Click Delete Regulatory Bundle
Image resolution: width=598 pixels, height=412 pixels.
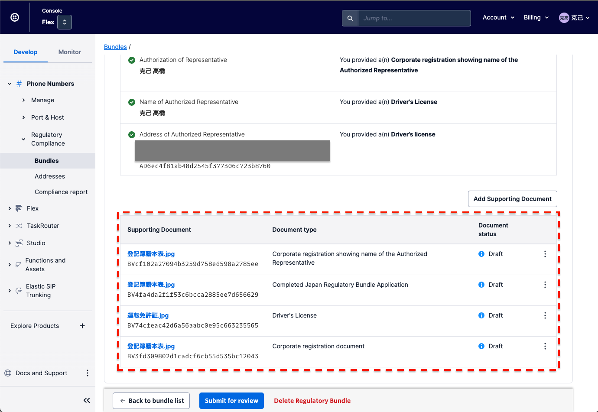312,401
